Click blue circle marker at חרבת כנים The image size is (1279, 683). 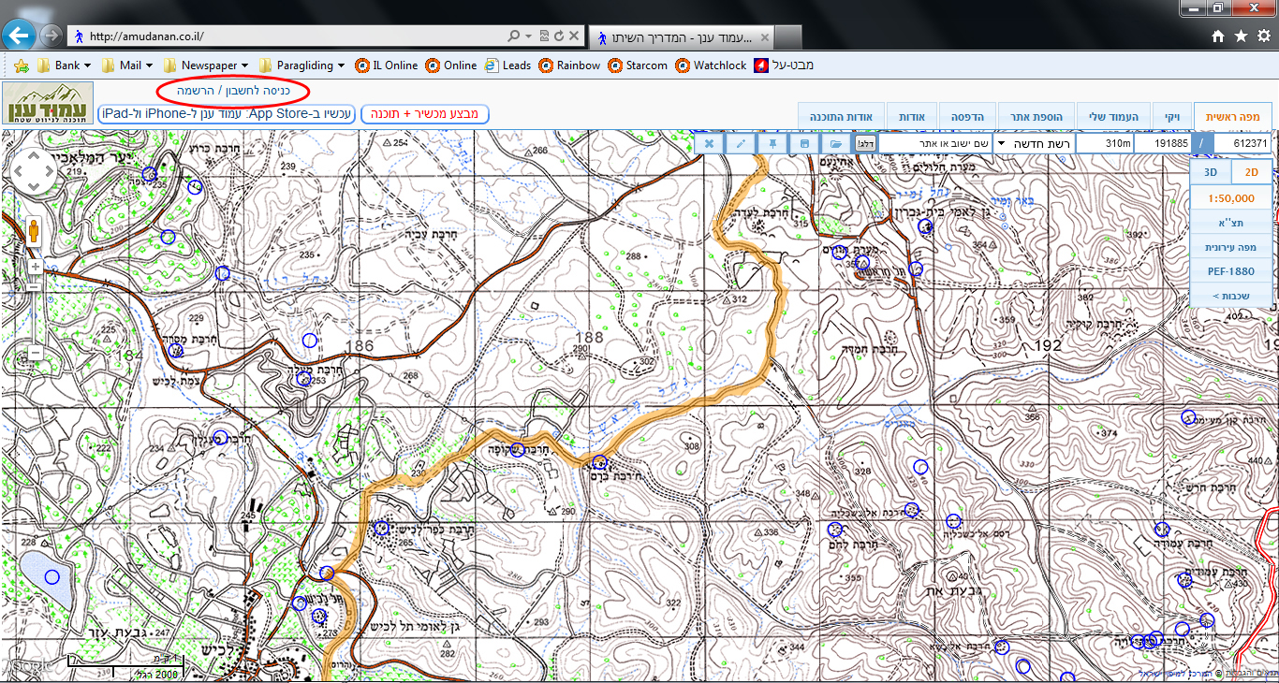pos(600,462)
